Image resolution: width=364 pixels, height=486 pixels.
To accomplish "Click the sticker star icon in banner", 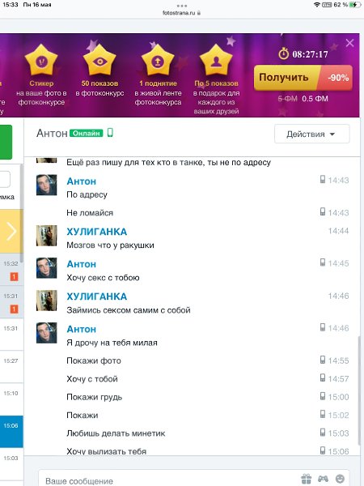I will tap(41, 61).
